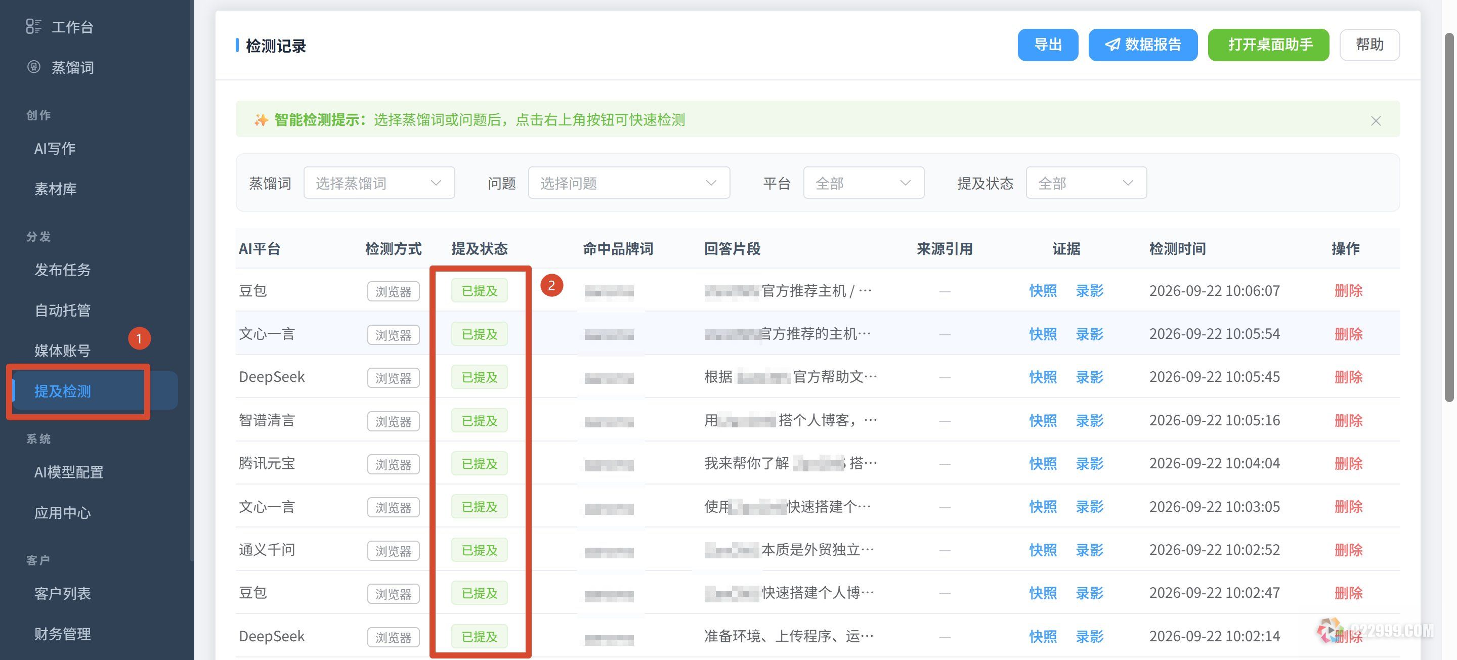Screen dimensions: 1457x660
Task: Delete the 腾讯元宝 record
Action: click(x=1348, y=463)
